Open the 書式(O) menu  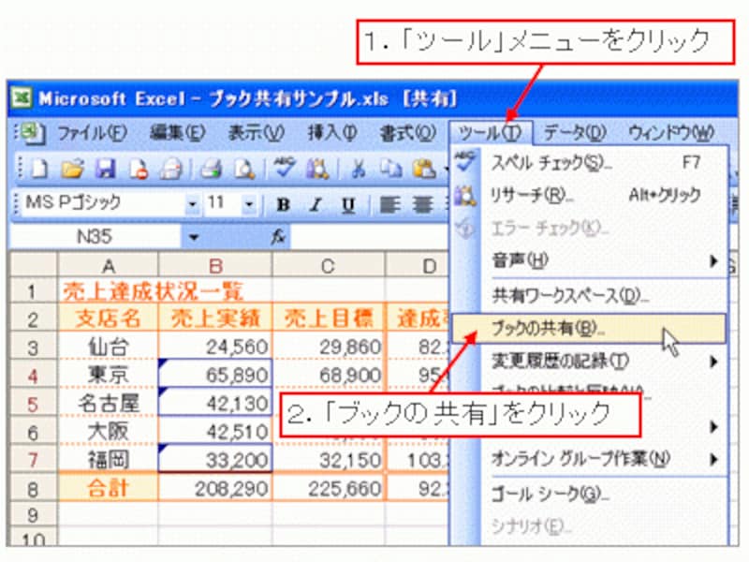pos(407,133)
